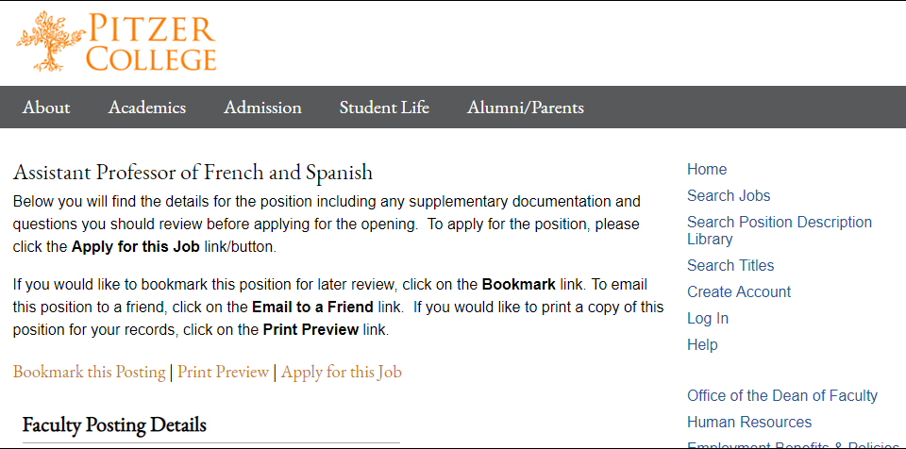Click the Pitzer College wordmark text

(151, 42)
